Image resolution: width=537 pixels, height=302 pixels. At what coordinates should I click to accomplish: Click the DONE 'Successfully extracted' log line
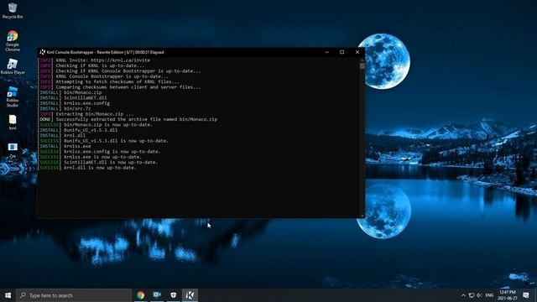point(128,119)
